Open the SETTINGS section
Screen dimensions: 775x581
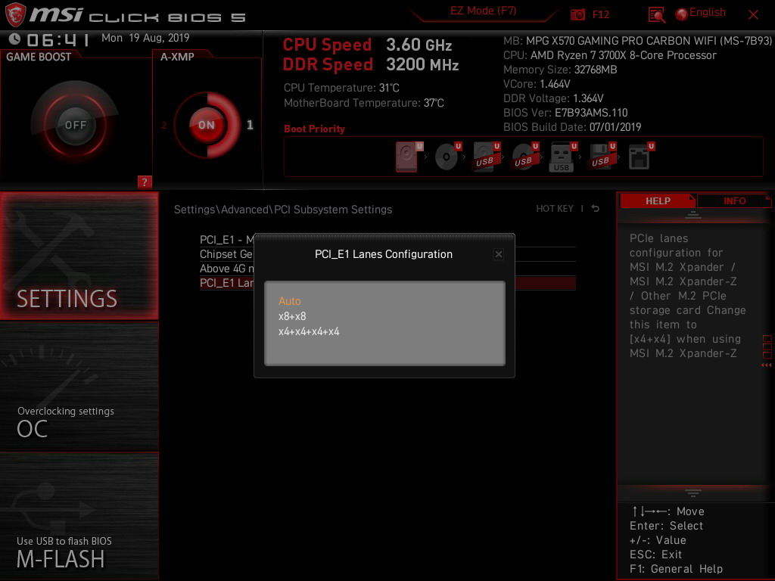point(79,256)
